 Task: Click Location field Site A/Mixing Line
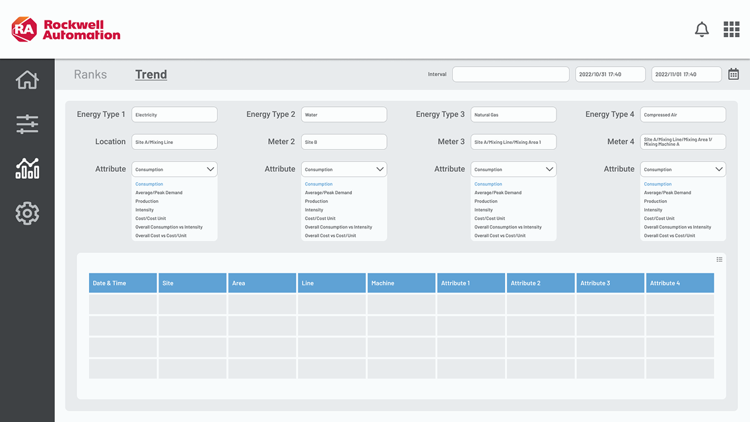click(x=174, y=141)
